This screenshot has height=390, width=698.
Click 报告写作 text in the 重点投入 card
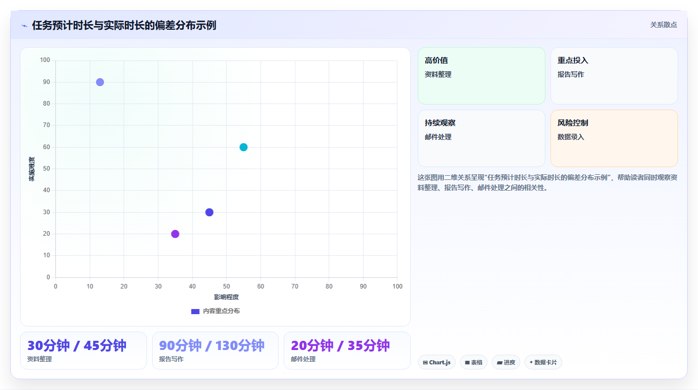click(570, 74)
